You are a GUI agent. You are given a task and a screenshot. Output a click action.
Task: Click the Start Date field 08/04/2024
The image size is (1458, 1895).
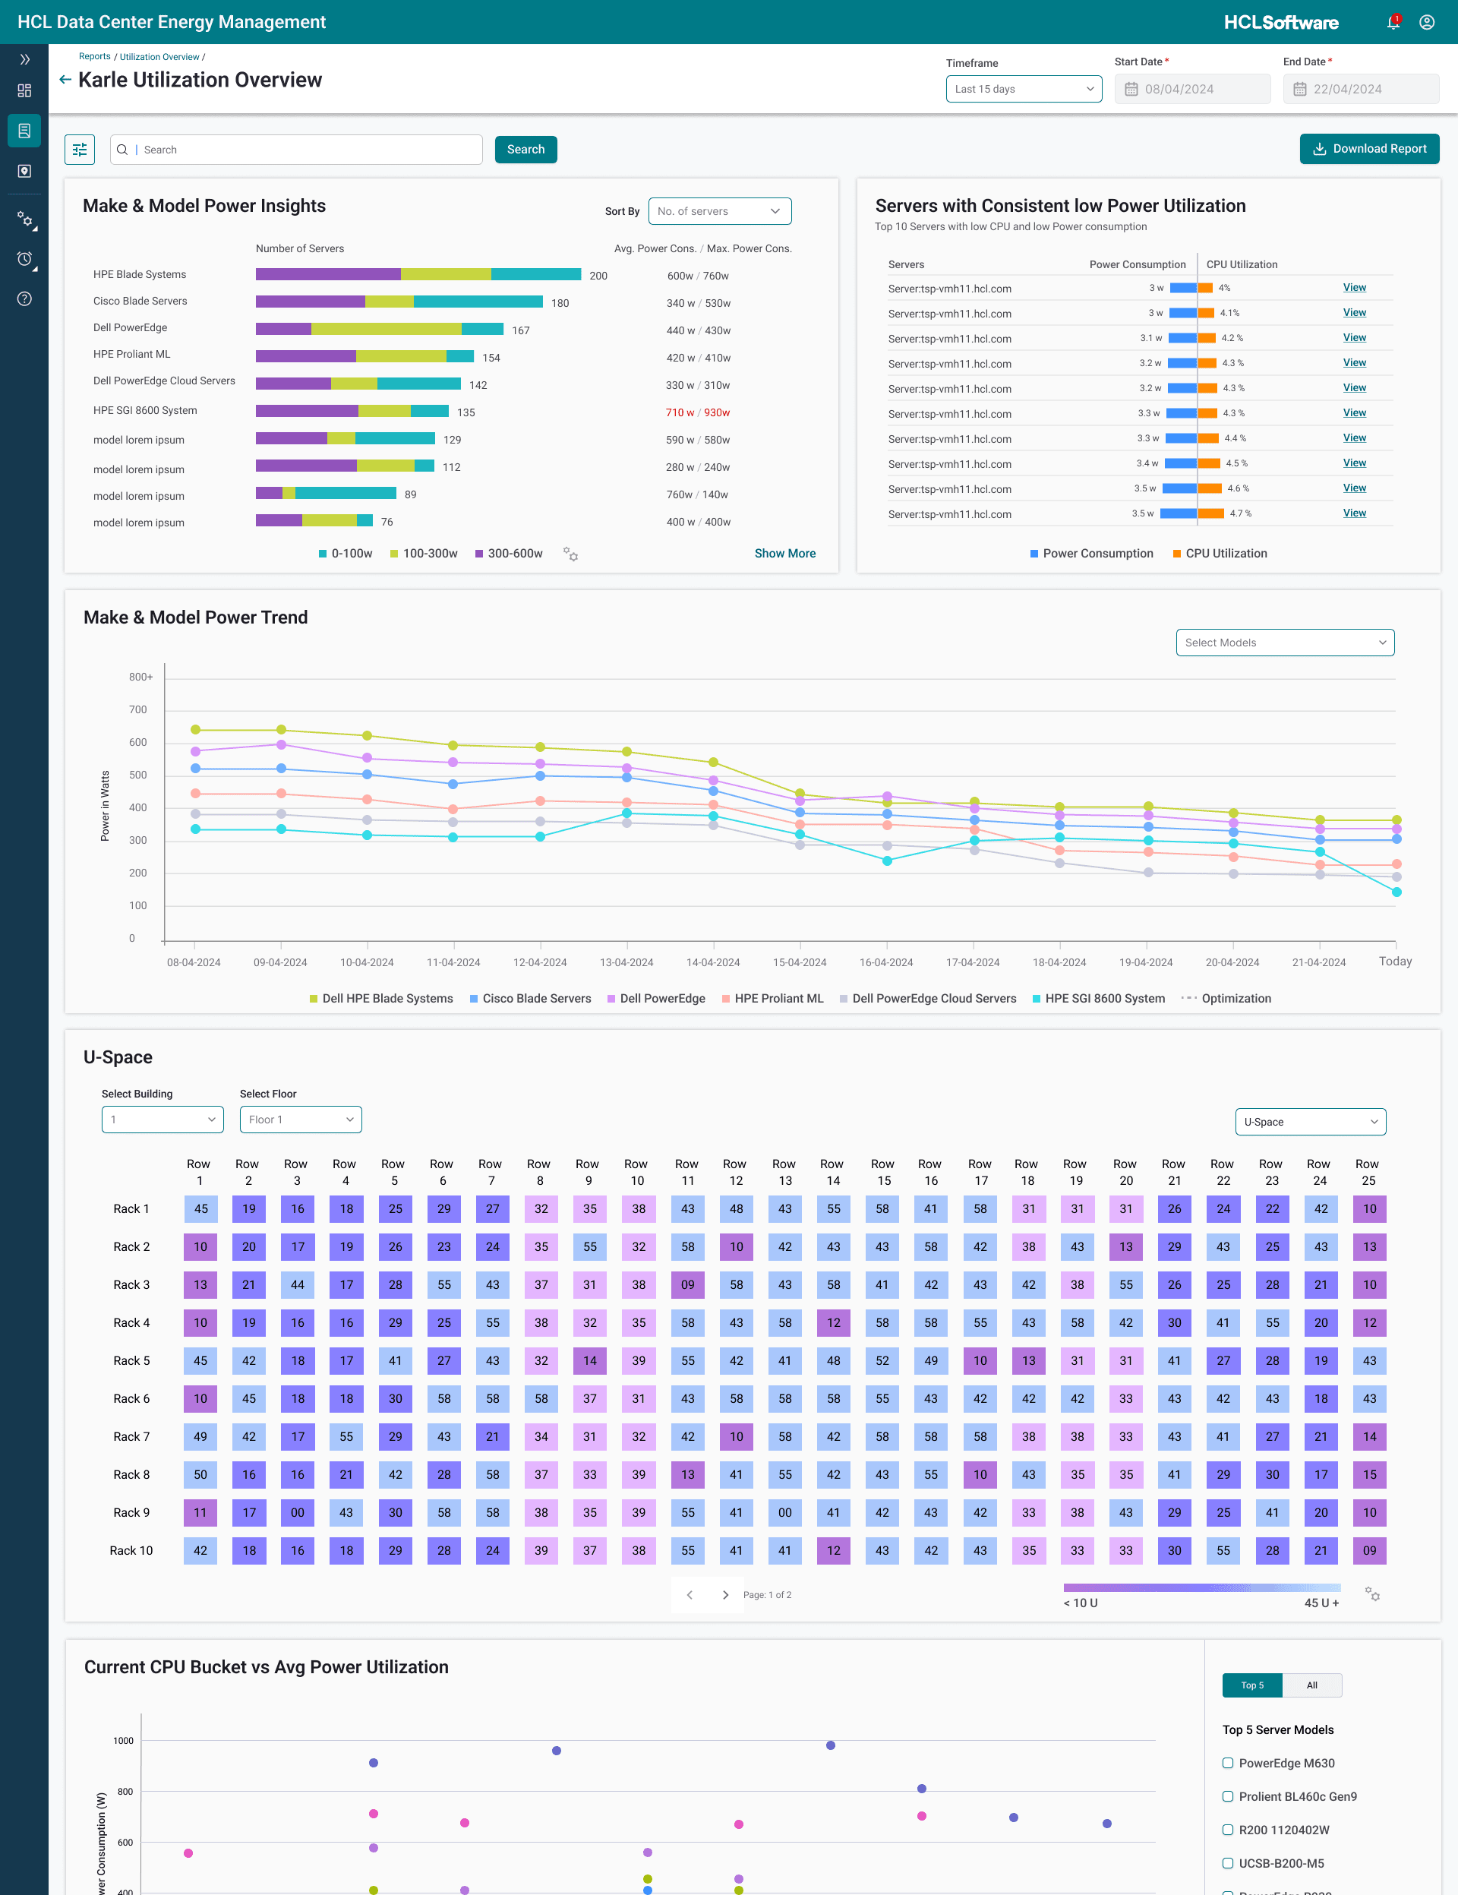coord(1191,90)
